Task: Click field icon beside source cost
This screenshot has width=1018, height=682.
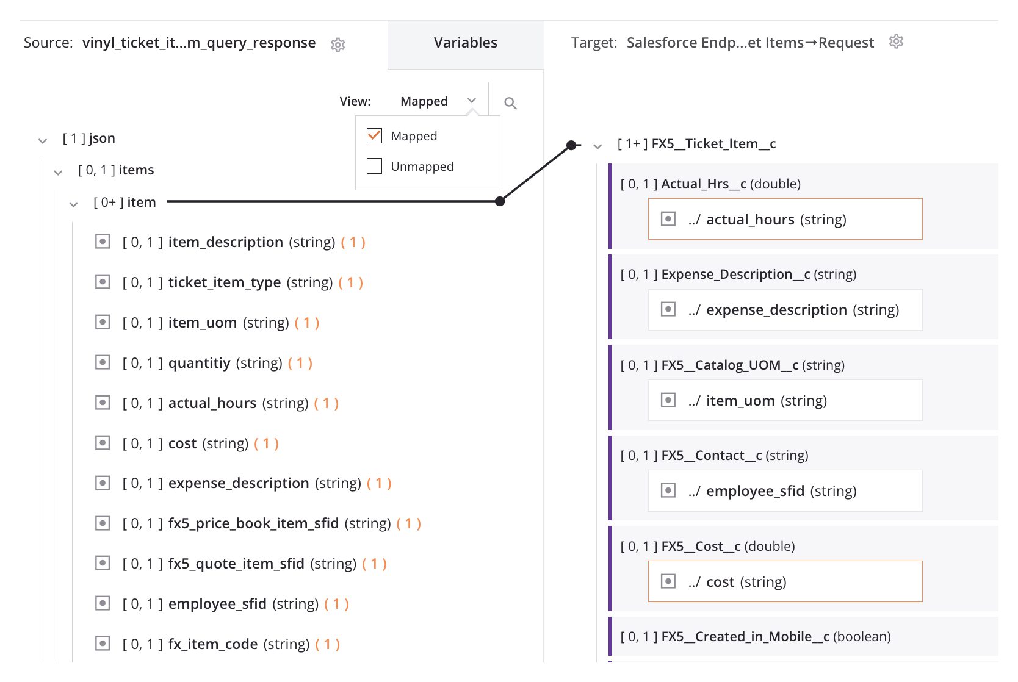Action: pyautogui.click(x=103, y=443)
